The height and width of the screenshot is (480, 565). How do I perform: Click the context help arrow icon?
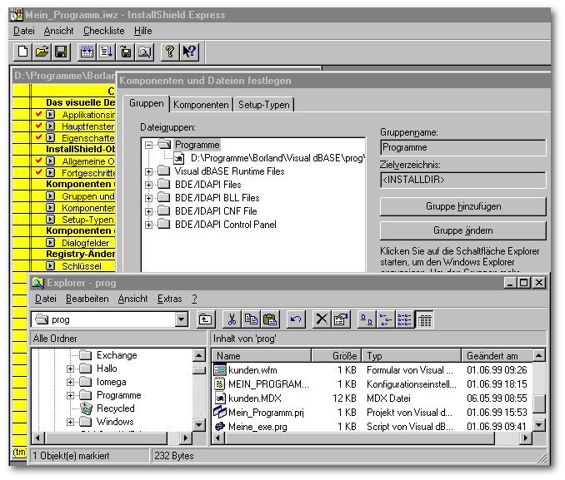pyautogui.click(x=188, y=52)
